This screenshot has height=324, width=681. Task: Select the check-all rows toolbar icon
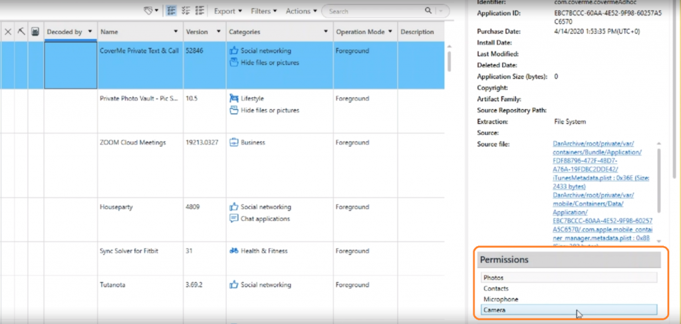pyautogui.click(x=171, y=11)
